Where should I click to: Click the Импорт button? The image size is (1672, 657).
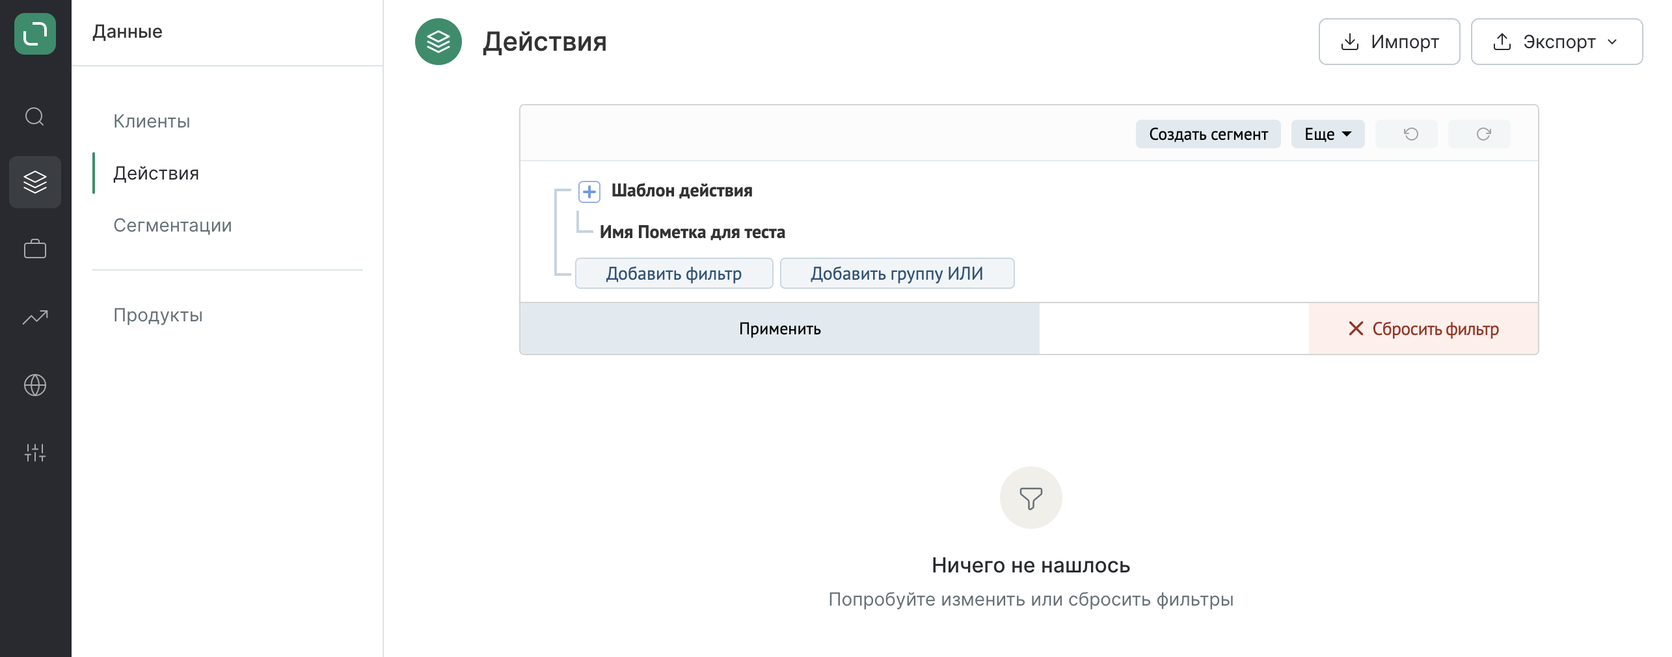pos(1390,42)
